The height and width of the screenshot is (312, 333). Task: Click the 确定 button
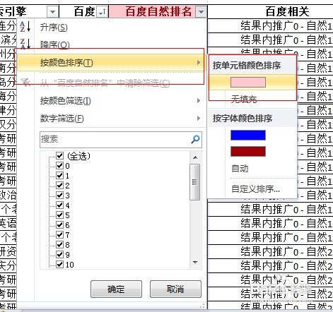coord(116,289)
